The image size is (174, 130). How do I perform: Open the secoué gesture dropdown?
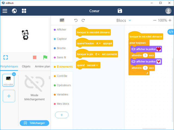point(93,65)
